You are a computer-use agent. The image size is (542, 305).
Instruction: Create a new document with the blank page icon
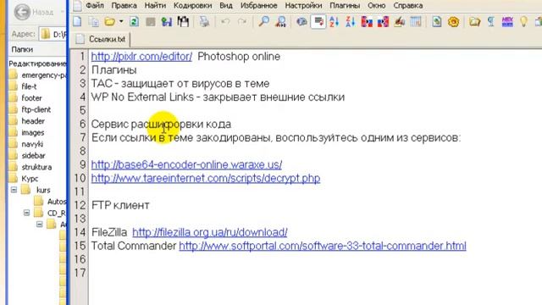tap(77, 22)
